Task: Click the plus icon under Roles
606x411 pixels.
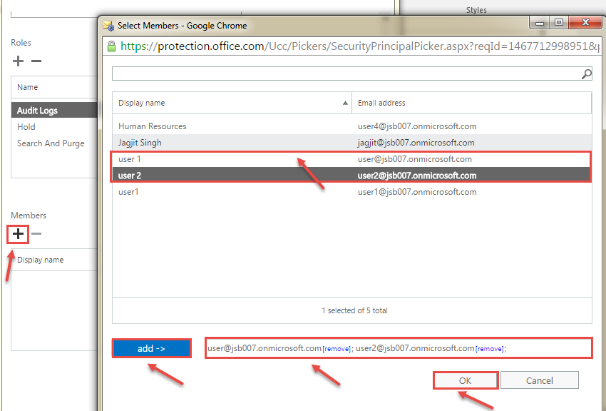Action: [x=19, y=61]
